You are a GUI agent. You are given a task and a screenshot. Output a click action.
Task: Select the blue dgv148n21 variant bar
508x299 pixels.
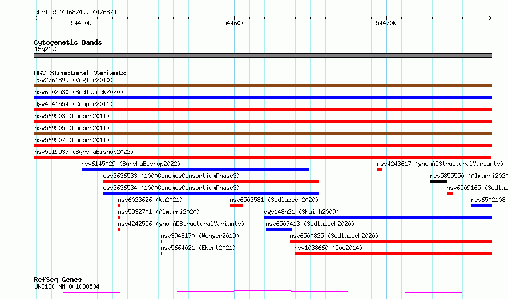click(x=378, y=218)
